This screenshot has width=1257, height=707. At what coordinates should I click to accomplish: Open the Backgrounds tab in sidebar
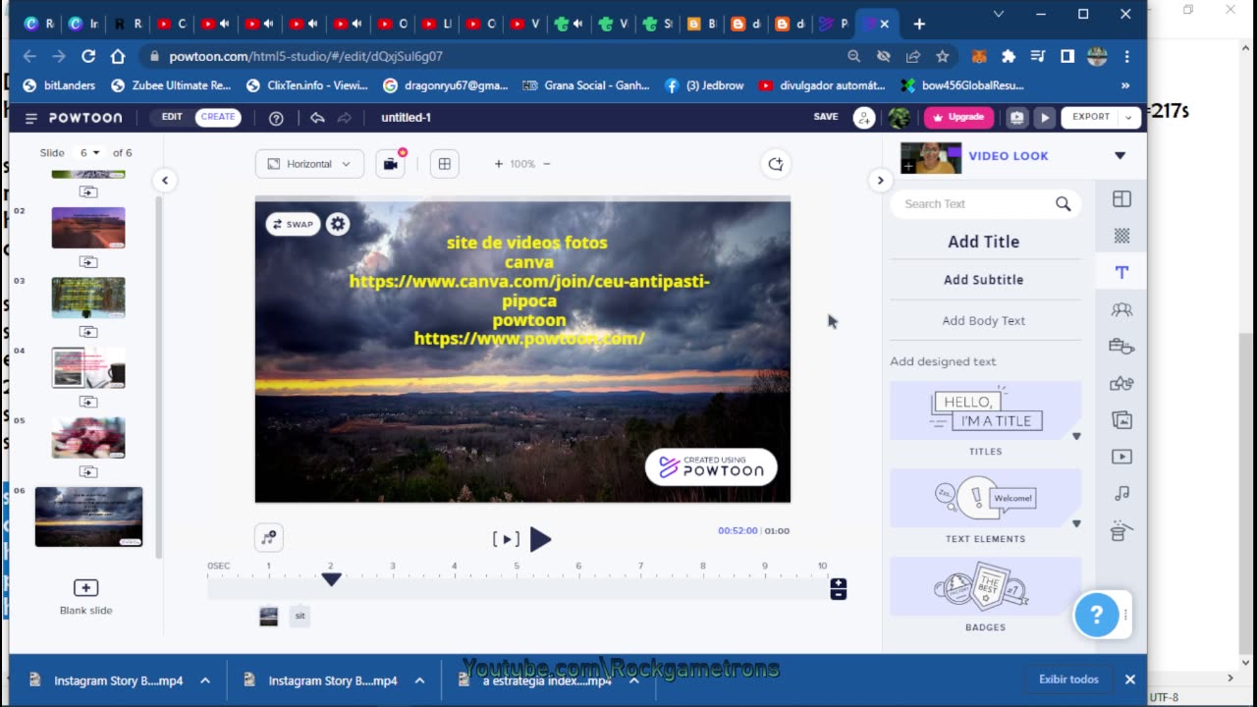1121,236
